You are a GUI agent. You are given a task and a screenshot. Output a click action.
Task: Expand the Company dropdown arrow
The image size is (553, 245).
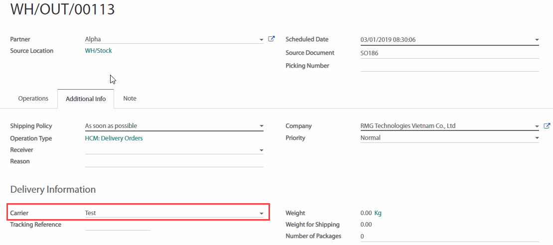537,126
